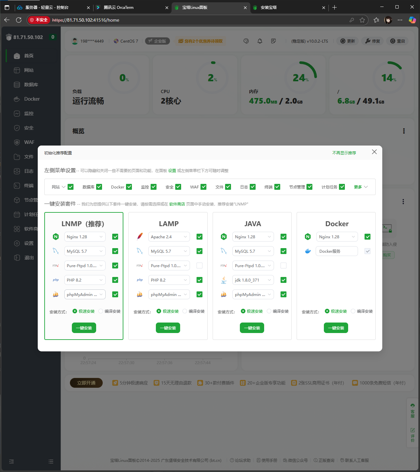Click the sidebar menu settings icon at bottom
The width and height of the screenshot is (420, 472).
click(x=51, y=462)
